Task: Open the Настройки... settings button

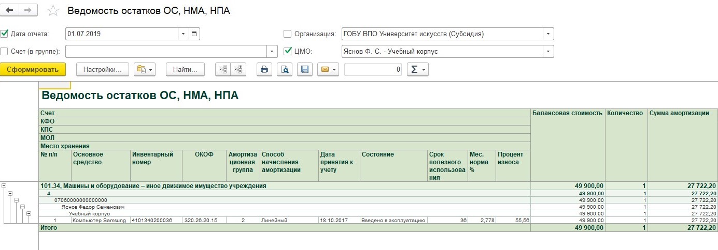Action: click(102, 69)
